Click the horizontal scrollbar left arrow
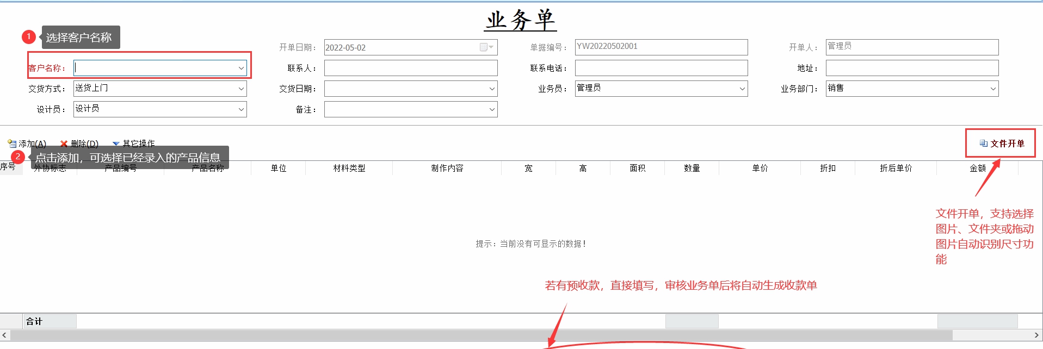The height and width of the screenshot is (349, 1043). coord(4,335)
